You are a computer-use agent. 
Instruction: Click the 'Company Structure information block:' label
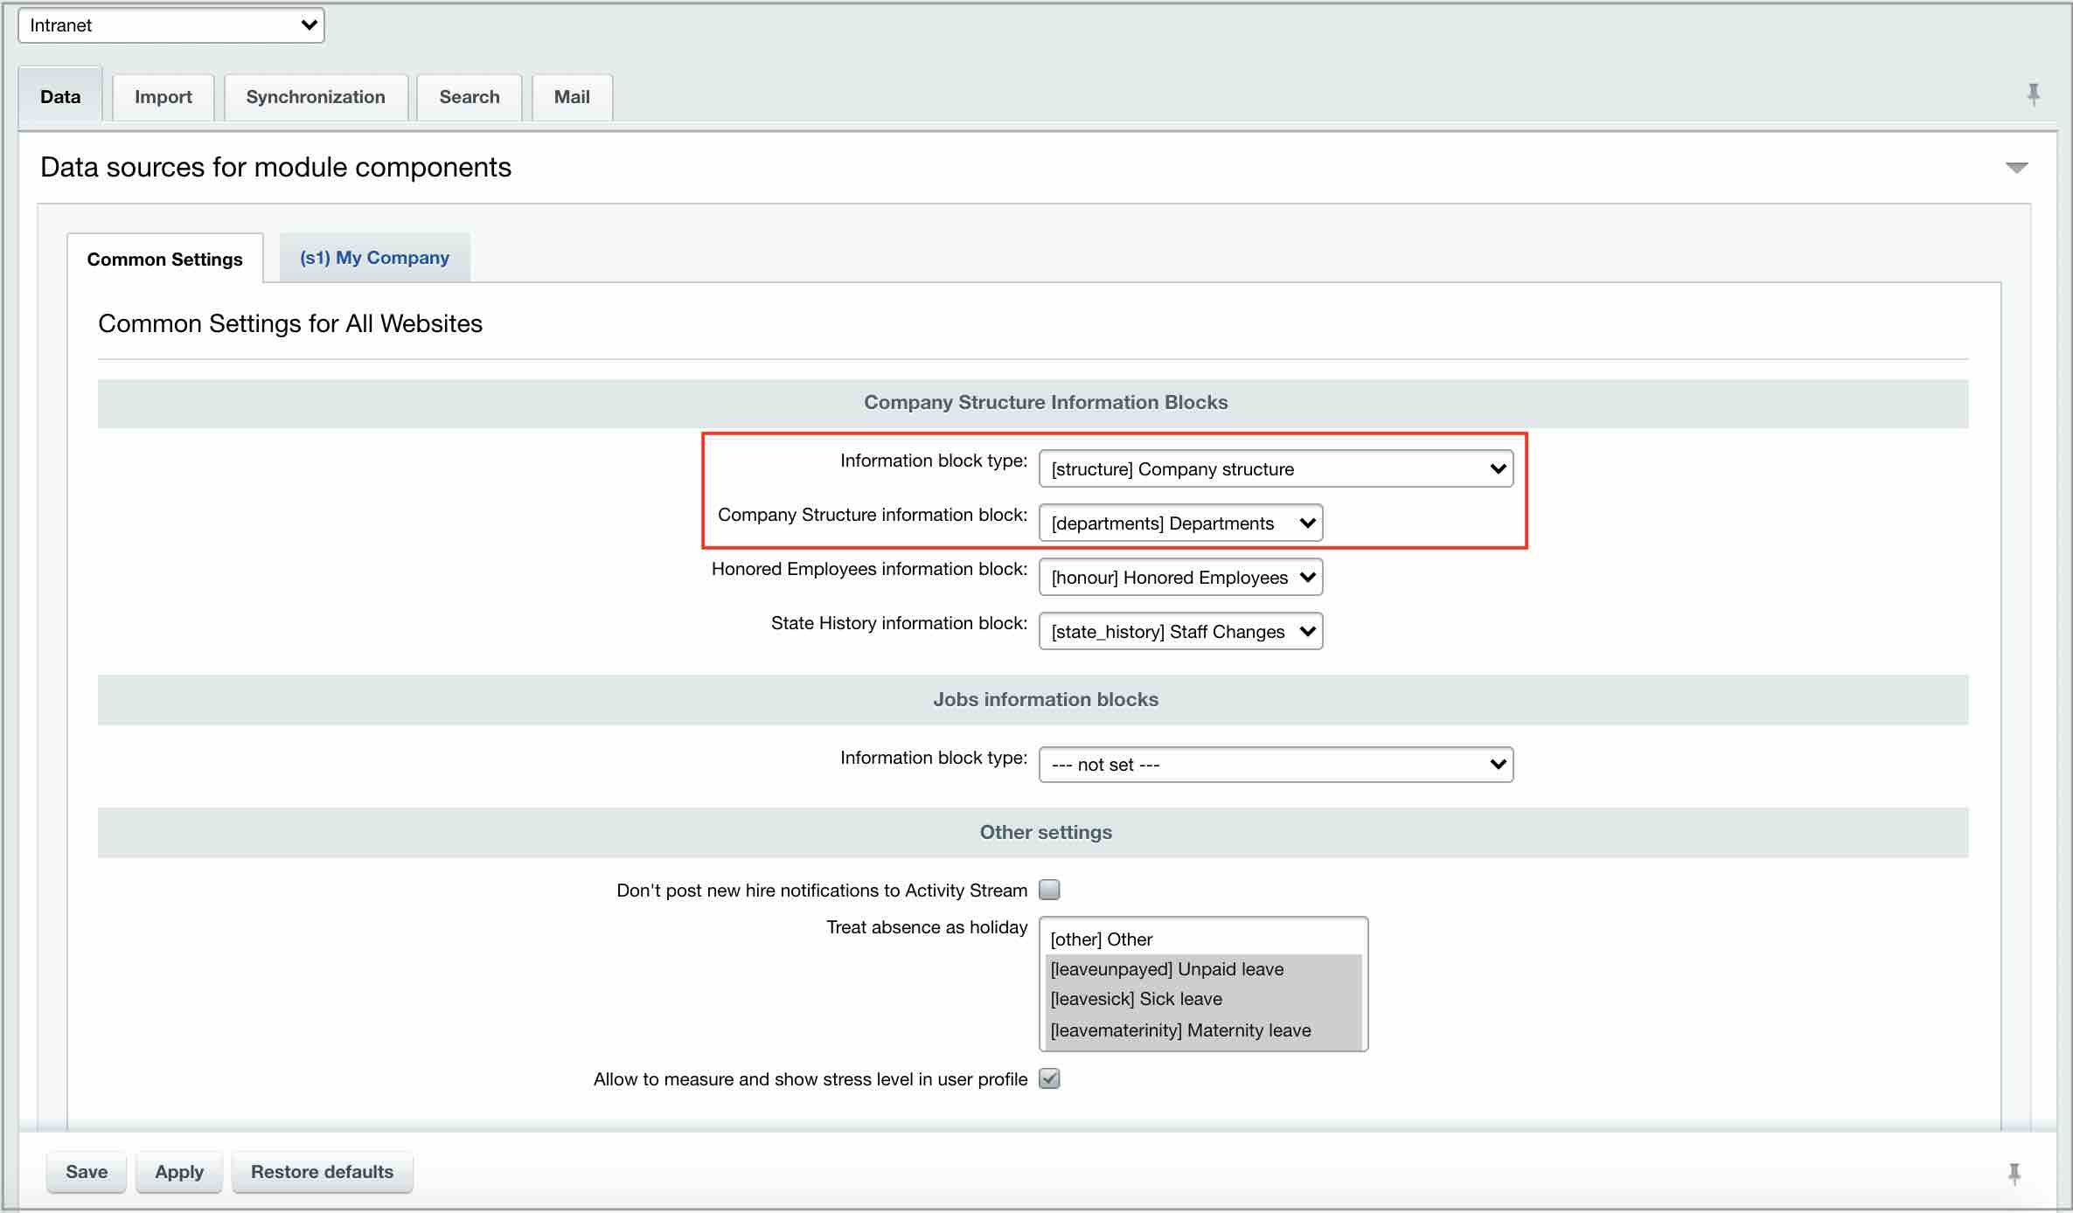click(x=873, y=515)
